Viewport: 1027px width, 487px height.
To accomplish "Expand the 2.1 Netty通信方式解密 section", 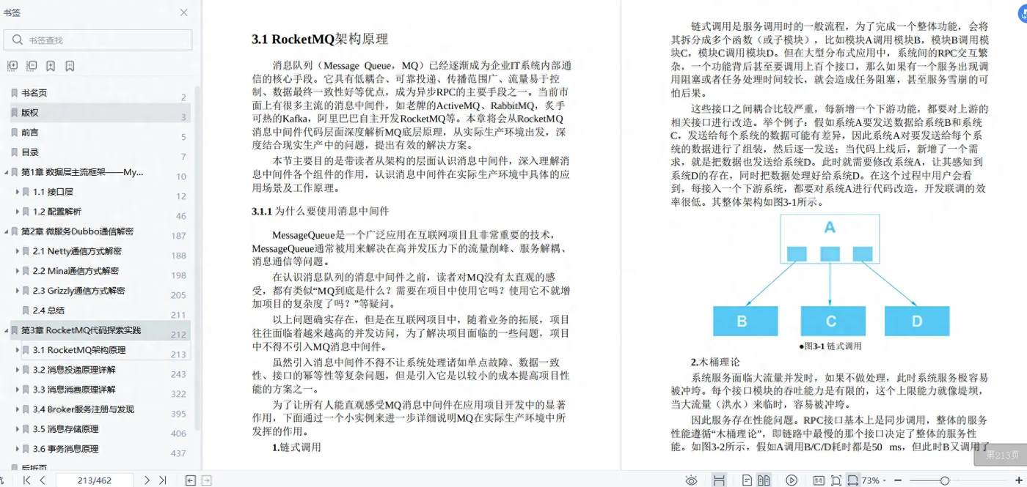I will click(x=18, y=251).
